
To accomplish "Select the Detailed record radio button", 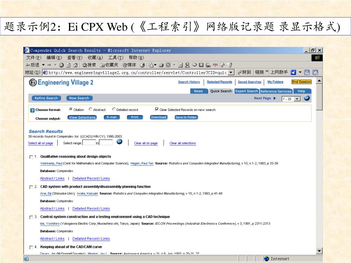I will pos(114,109).
